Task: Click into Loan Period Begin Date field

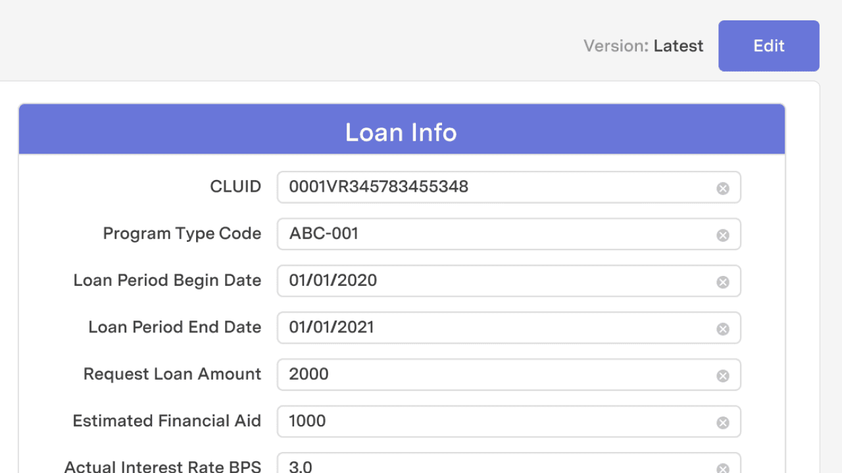Action: 508,281
